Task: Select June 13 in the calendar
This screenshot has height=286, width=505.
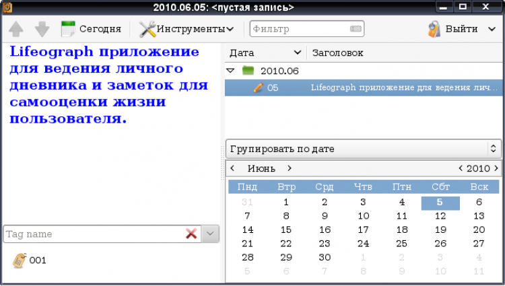Action: click(479, 216)
